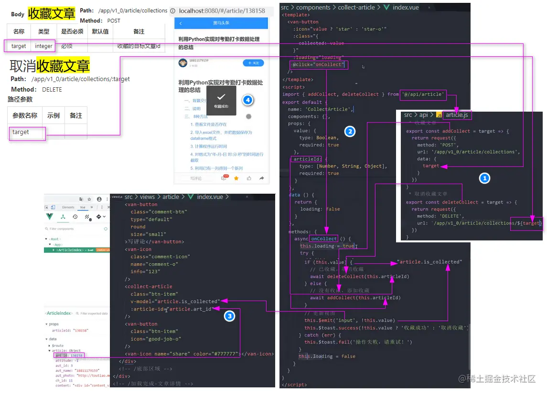Switch to the Elements tab in DevTools

tap(68, 207)
